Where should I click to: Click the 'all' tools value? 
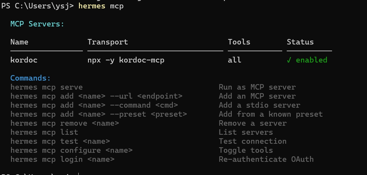235,60
